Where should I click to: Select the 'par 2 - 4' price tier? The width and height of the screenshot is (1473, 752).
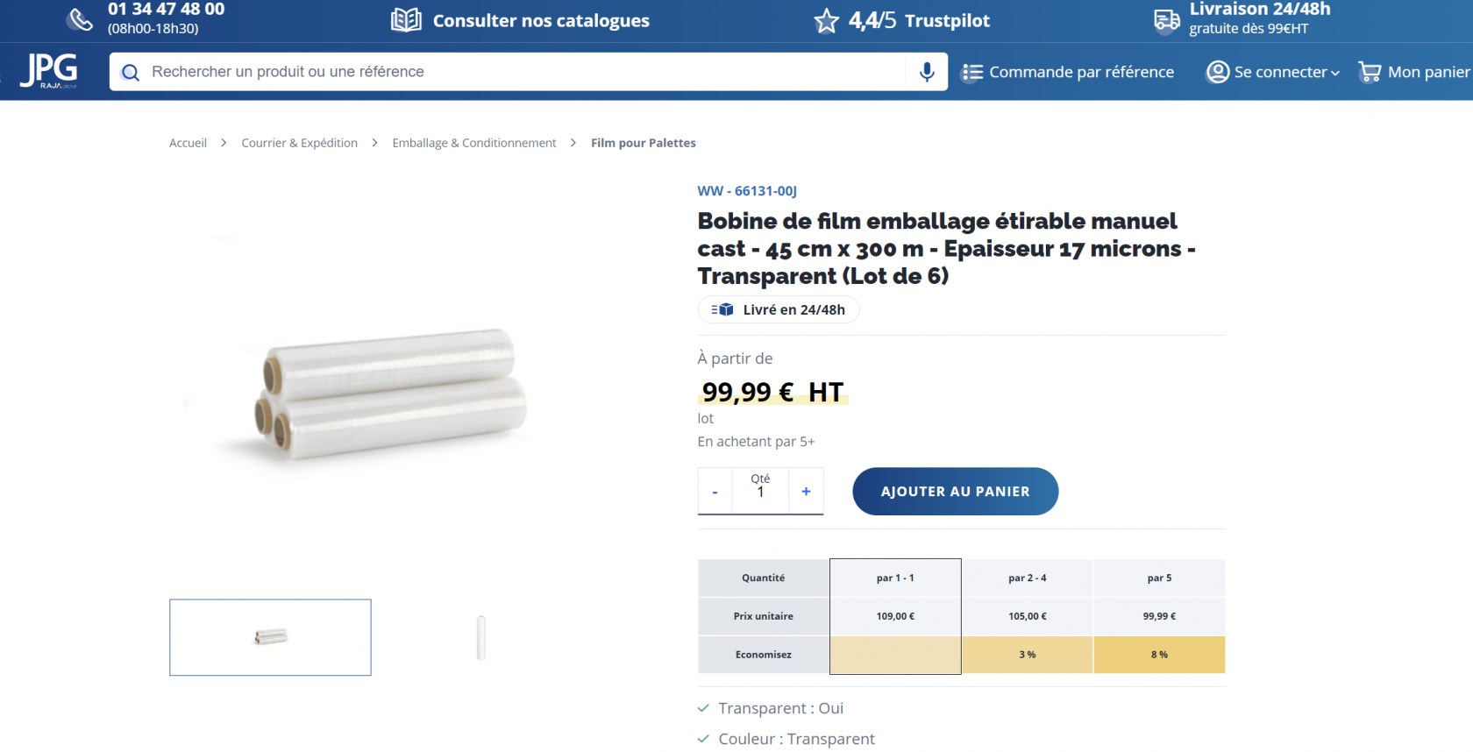click(1027, 578)
